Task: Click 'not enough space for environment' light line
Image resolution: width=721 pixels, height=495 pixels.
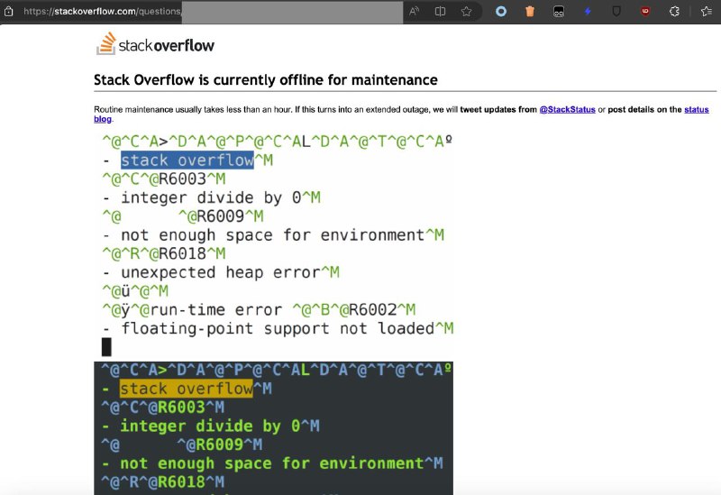Action: [273, 235]
